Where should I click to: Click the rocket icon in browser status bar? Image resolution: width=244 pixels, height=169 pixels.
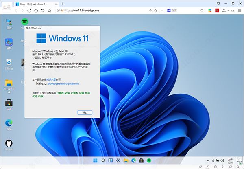pos(200,167)
